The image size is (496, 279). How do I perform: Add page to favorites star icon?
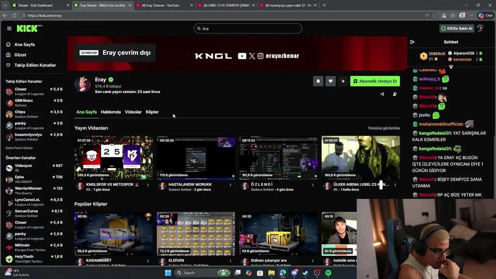point(434,15)
